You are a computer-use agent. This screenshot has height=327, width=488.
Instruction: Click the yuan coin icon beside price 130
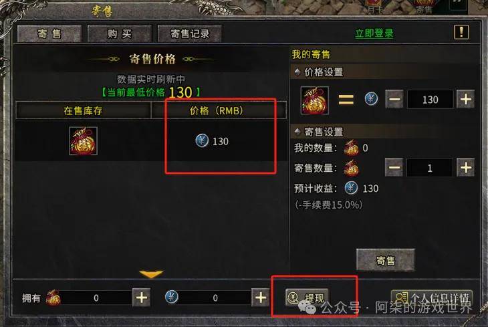point(202,140)
